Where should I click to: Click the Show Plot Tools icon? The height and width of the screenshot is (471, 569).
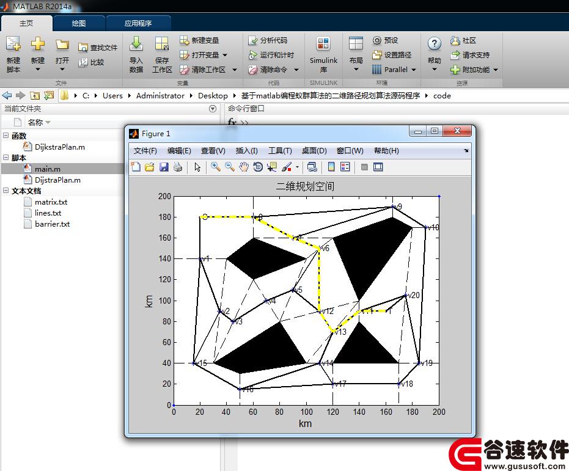pyautogui.click(x=378, y=167)
